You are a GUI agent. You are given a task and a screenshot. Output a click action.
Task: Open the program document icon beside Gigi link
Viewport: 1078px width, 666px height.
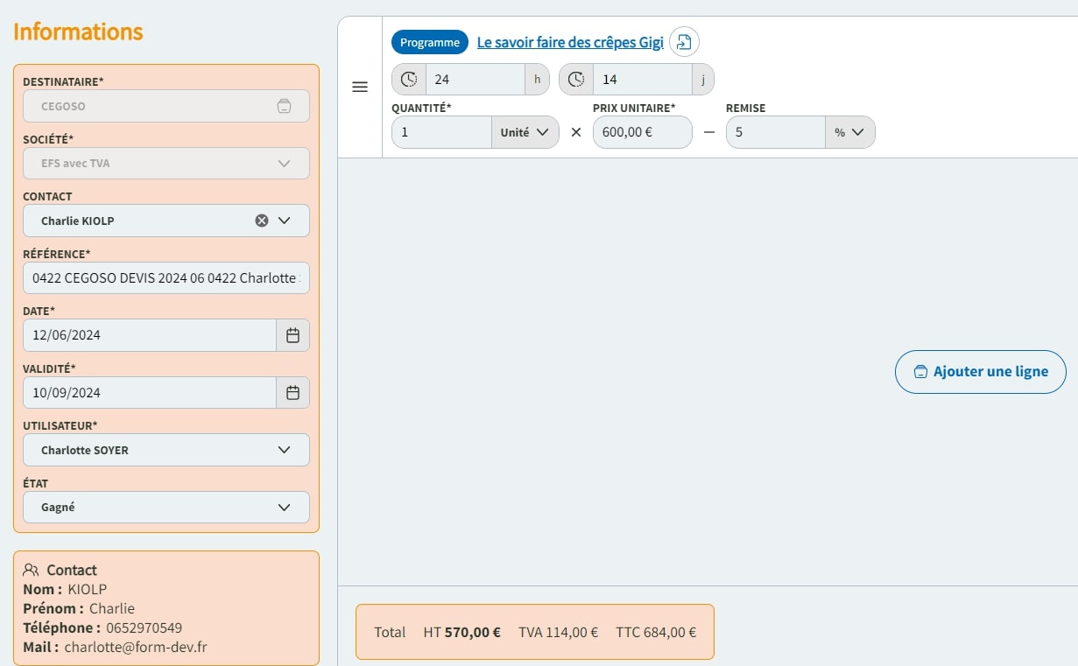pos(684,42)
